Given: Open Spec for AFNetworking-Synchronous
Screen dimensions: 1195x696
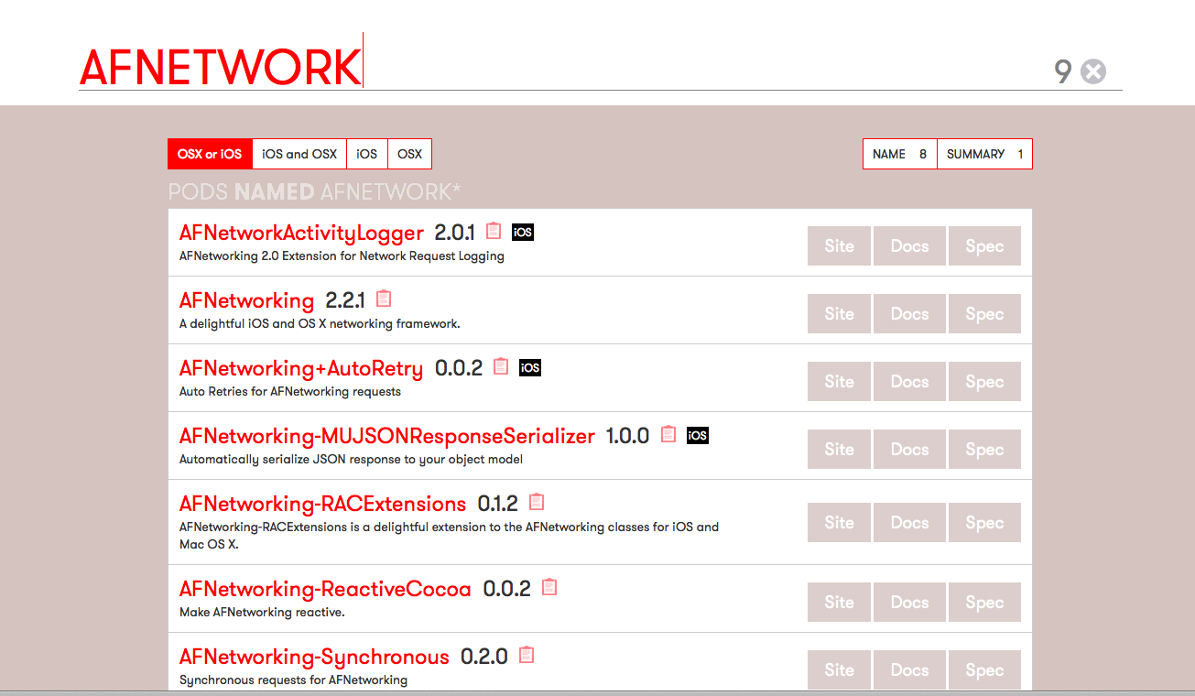Looking at the screenshot, I should pos(984,670).
